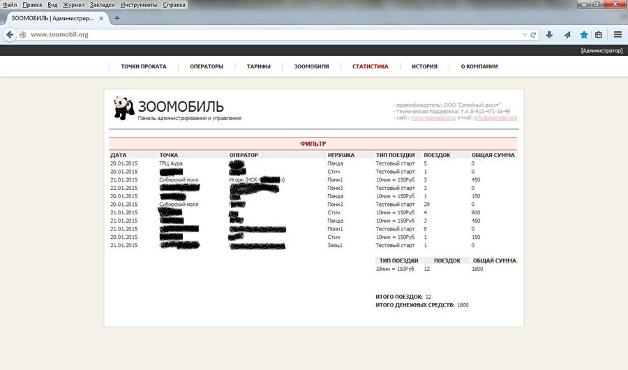628x370 pixels.
Task: Expand the URL bar history dropdown arrow
Action: 525,34
